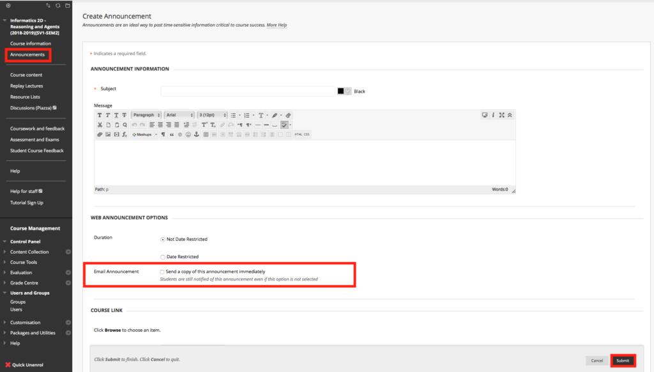654x372 pixels.
Task: Collapse the editor toolbar rows
Action: click(510, 115)
